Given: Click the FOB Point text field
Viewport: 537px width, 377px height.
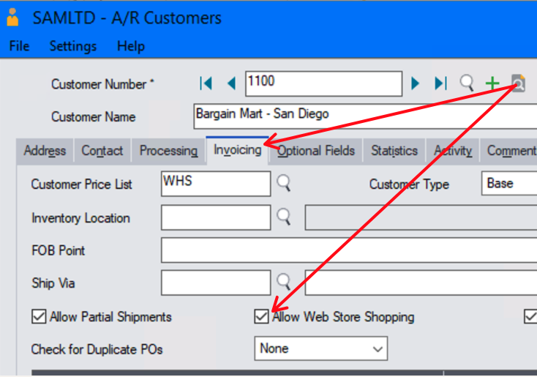Looking at the screenshot, I should tap(348, 250).
